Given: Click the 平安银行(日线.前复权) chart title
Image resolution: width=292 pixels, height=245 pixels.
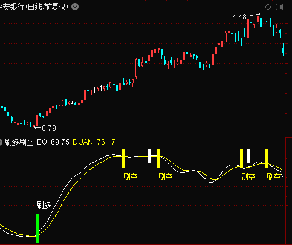Looking at the screenshot, I should (34, 7).
